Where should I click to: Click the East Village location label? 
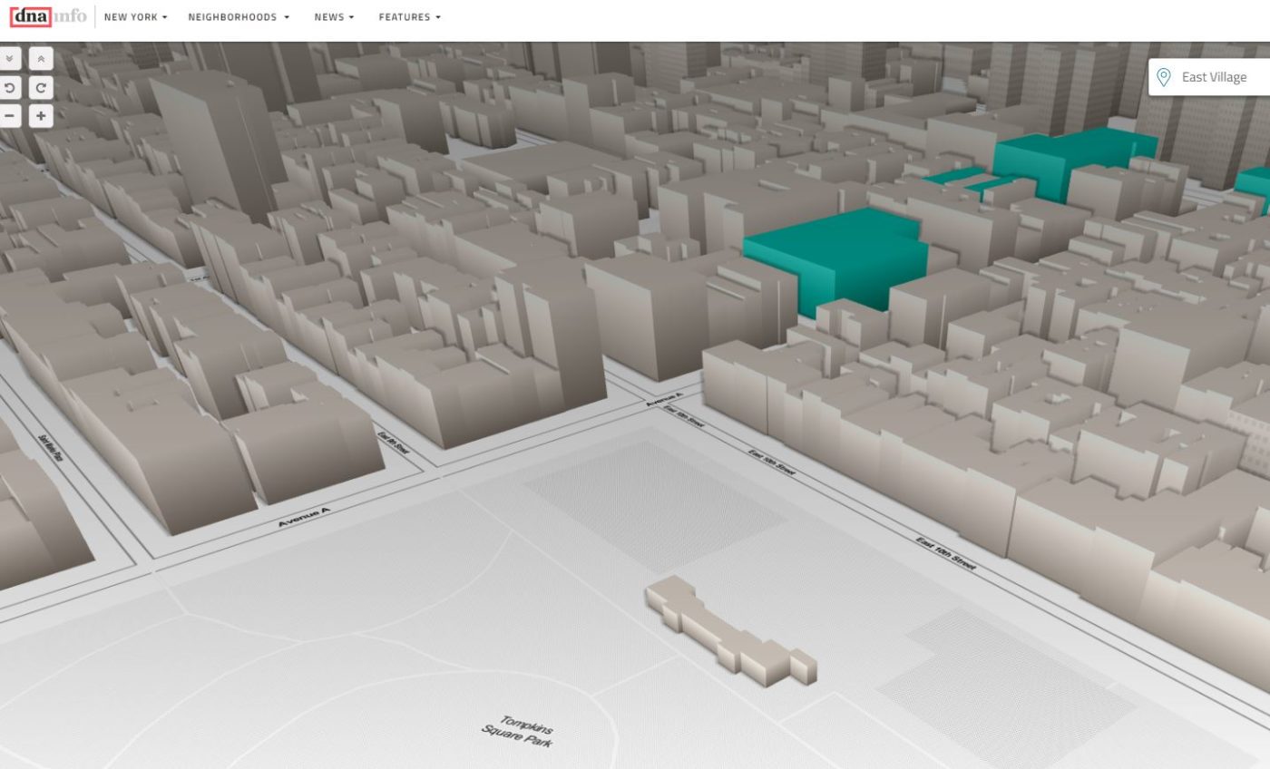pyautogui.click(x=1213, y=77)
